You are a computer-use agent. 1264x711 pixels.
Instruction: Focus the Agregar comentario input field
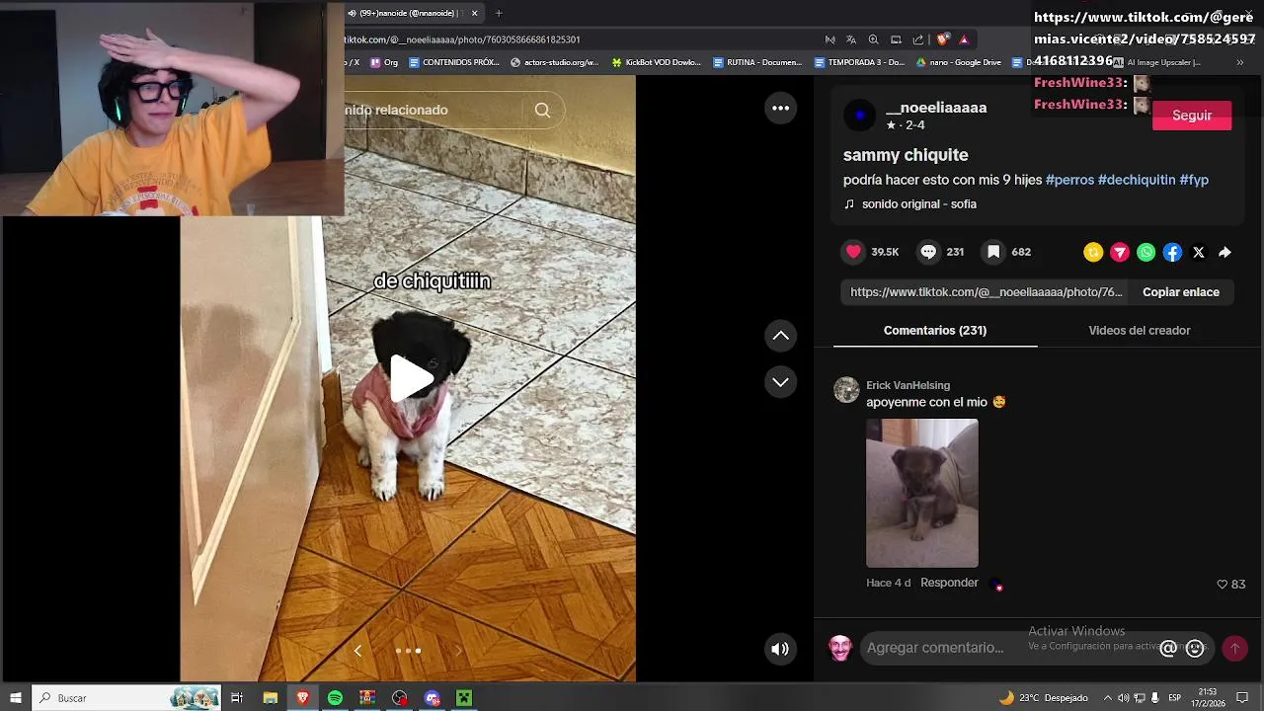[x=1007, y=648]
